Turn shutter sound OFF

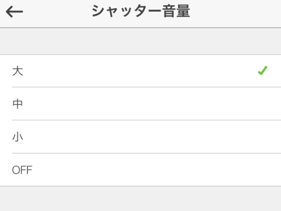tap(140, 170)
